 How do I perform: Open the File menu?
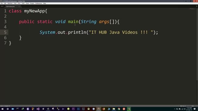point(2,3)
